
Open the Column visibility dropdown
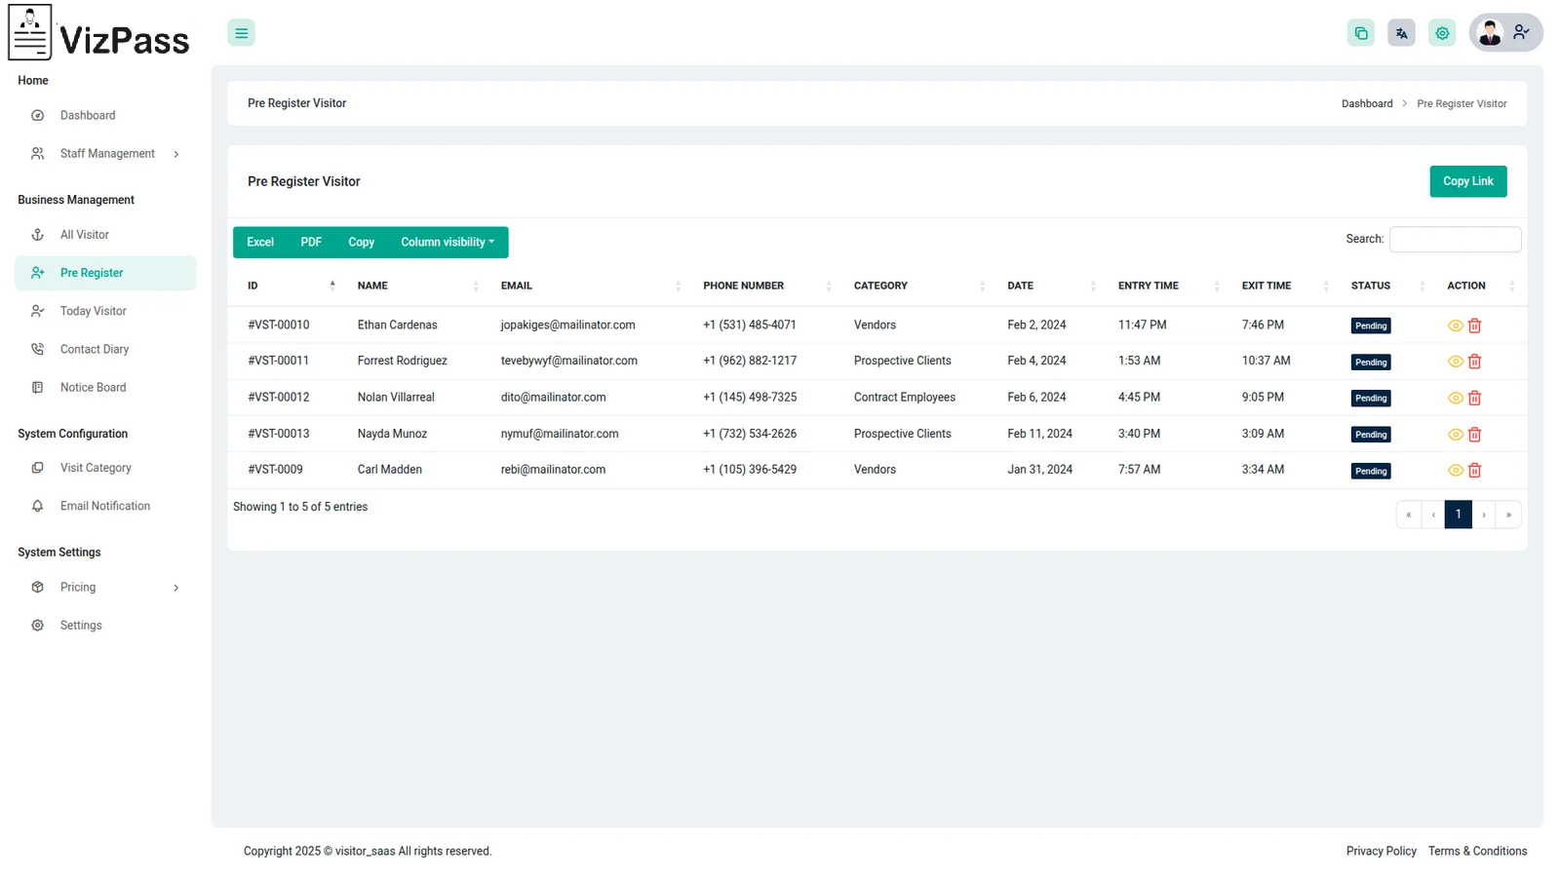(448, 242)
